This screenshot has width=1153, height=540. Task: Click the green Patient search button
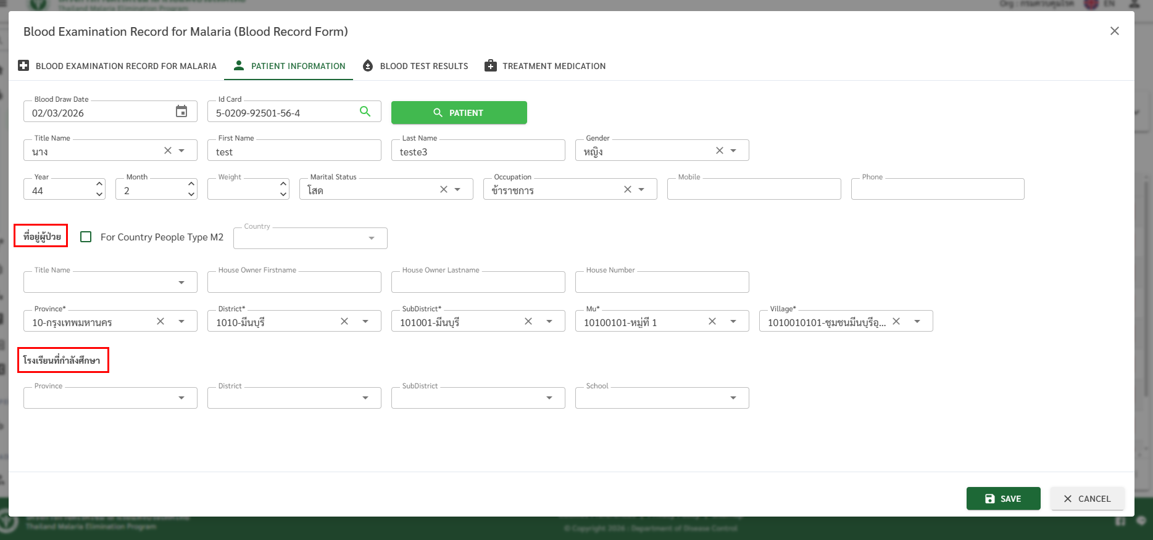coord(459,113)
